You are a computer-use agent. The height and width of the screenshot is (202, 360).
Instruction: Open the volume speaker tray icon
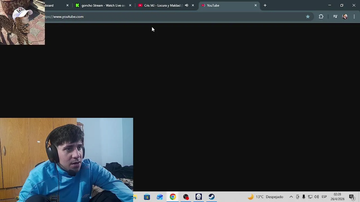[316, 197]
